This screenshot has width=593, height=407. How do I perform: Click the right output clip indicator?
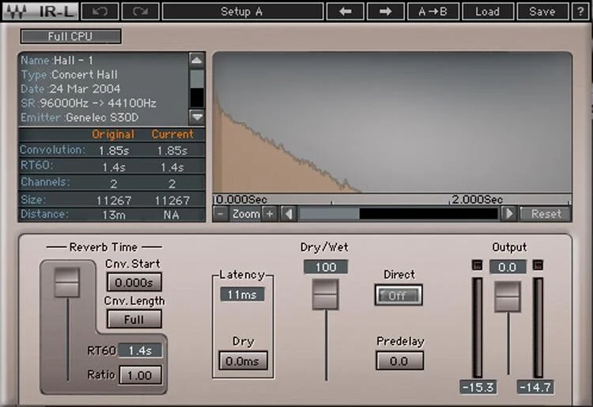(x=538, y=265)
